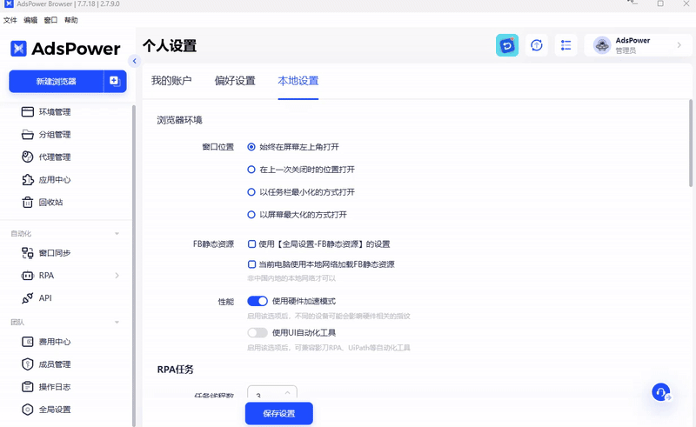Click the settings page vertical scrollbar
Screen dimensions: 696x427
691,143
